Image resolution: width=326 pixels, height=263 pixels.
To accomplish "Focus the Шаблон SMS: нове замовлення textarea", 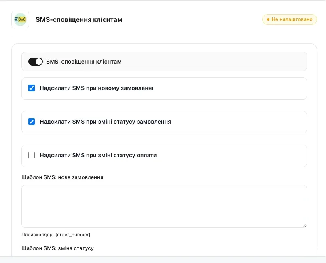I will (x=164, y=206).
